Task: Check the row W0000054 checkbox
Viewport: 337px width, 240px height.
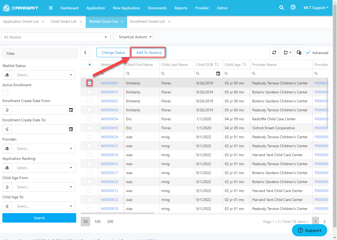Action: [90, 119]
